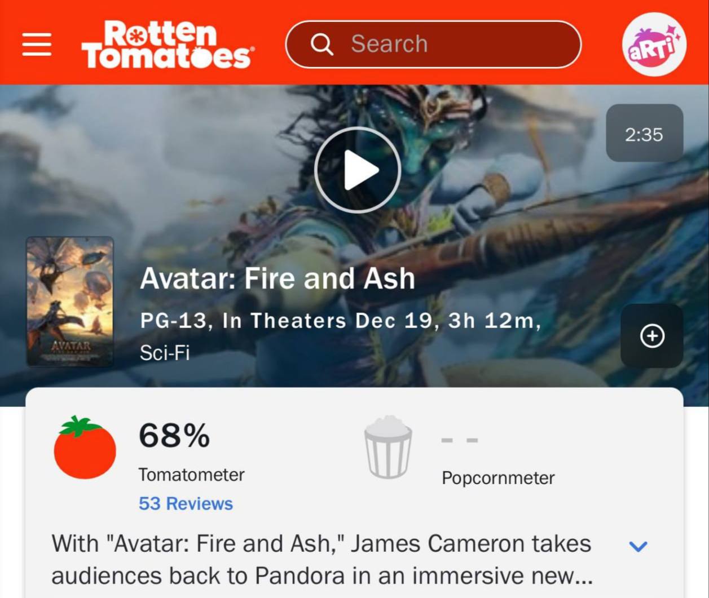Select the Avatar: Fire and Ash title

278,278
